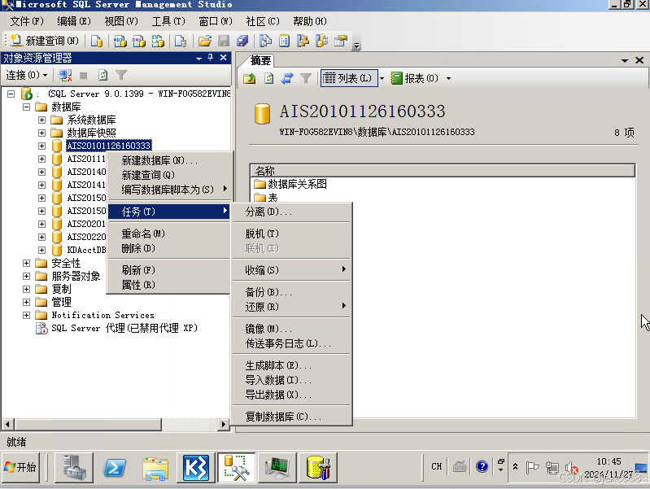Choose Generate Scripts in Tasks submenu

[x=291, y=365]
